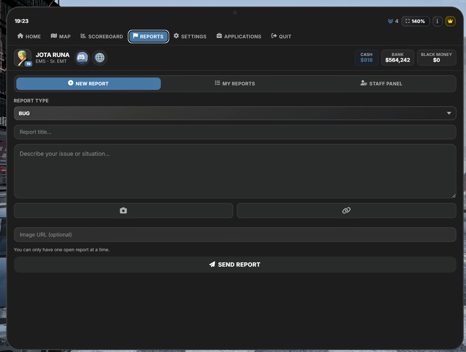This screenshot has width=466, height=352.
Task: Click the yellow crown icon
Action: click(450, 21)
